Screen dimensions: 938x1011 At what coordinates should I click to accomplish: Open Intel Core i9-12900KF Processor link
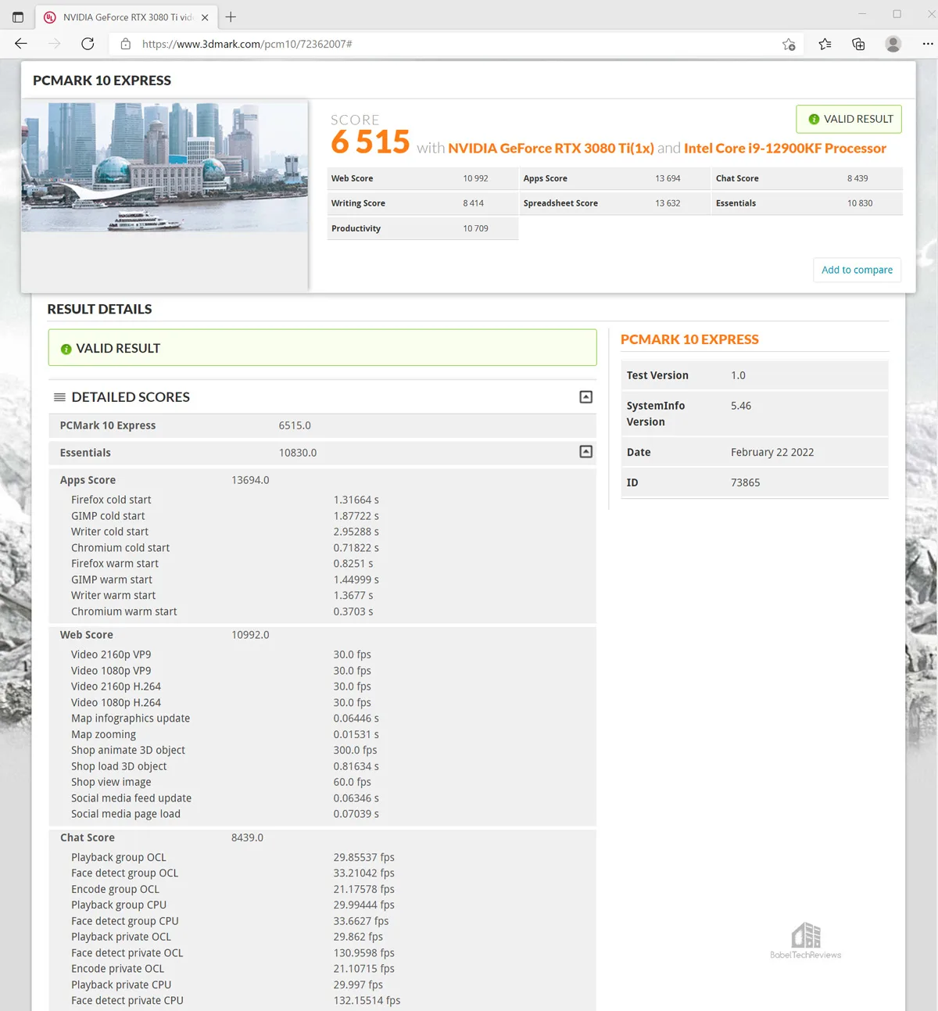coord(785,148)
